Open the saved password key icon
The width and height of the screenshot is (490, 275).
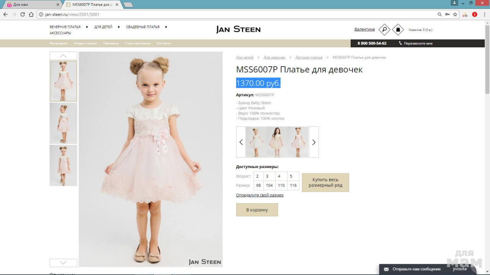[x=447, y=15]
